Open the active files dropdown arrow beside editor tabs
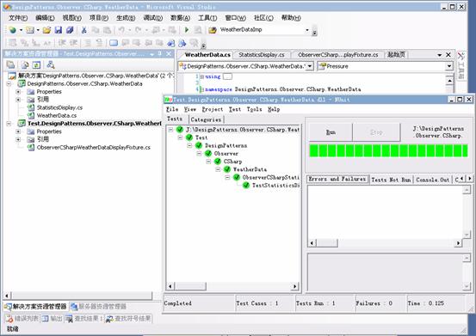 pyautogui.click(x=439, y=55)
